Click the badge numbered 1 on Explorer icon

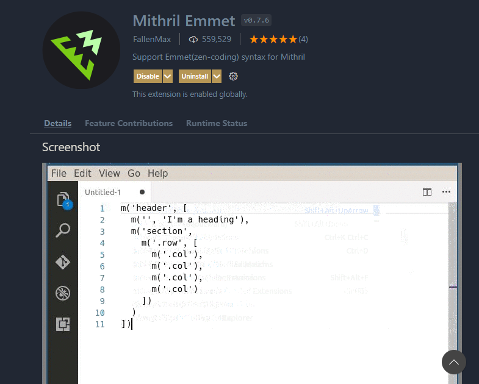pyautogui.click(x=68, y=205)
